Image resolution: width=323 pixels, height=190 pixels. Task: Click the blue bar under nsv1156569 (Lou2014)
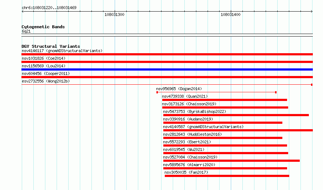pyautogui.click(x=167, y=69)
